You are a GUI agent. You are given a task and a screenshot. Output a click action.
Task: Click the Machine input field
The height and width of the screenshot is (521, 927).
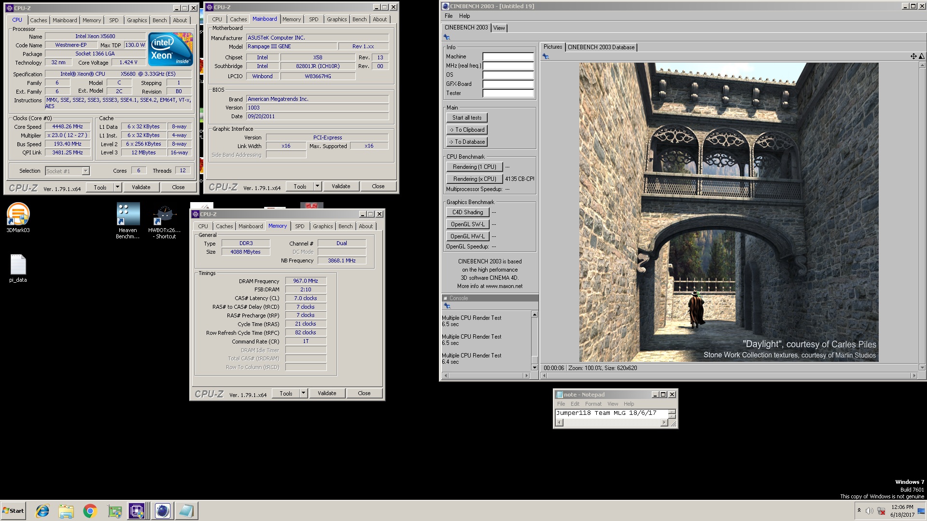pyautogui.click(x=508, y=56)
